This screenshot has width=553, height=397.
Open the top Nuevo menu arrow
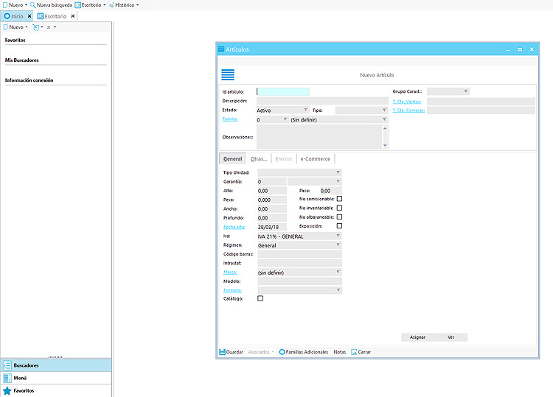pos(26,5)
